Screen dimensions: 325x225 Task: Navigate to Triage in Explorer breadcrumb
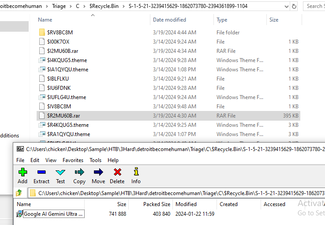coord(59,6)
